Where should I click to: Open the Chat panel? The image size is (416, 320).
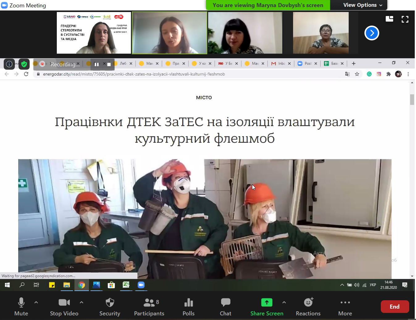coord(225,307)
